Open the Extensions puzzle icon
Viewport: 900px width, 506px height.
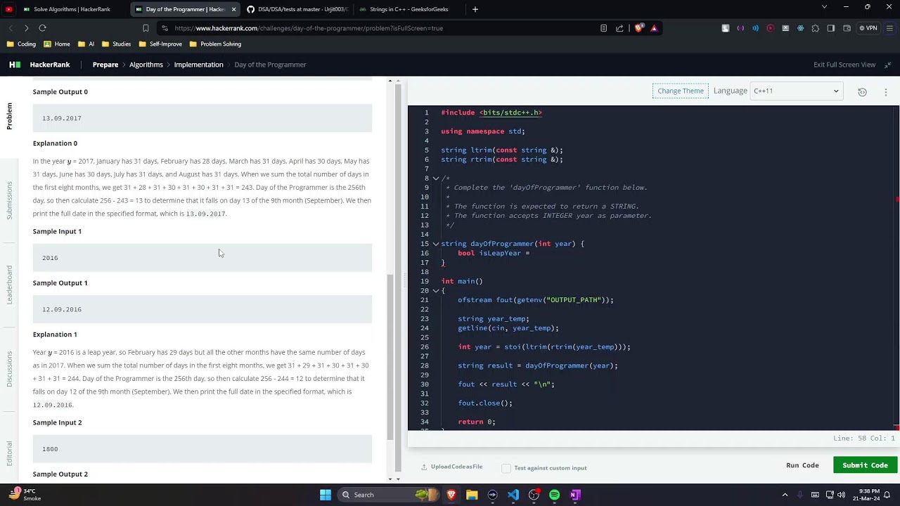(x=816, y=28)
